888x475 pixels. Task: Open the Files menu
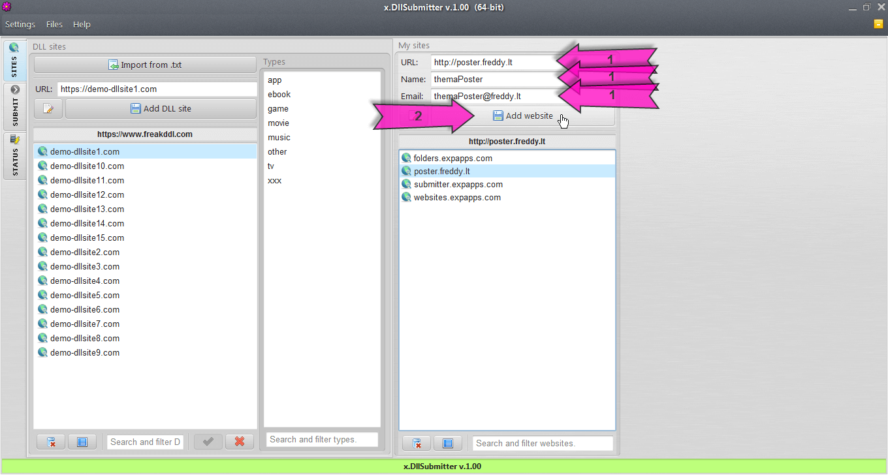(54, 24)
